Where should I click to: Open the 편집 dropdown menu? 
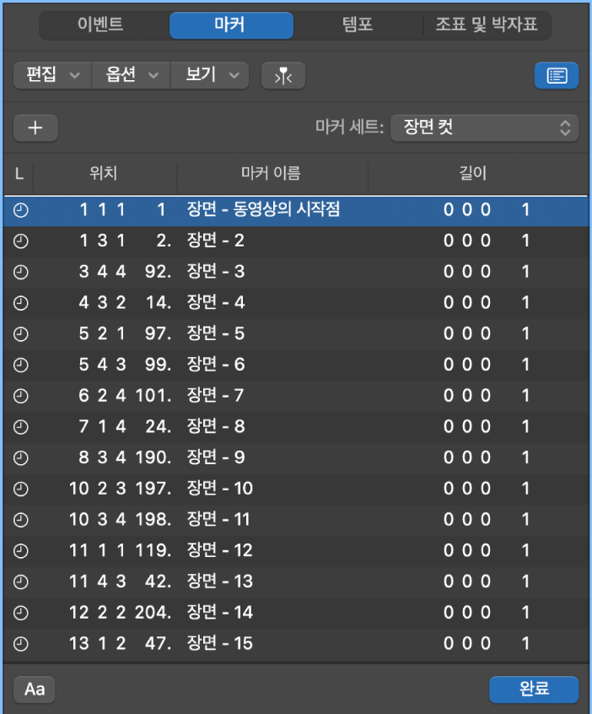pos(51,75)
